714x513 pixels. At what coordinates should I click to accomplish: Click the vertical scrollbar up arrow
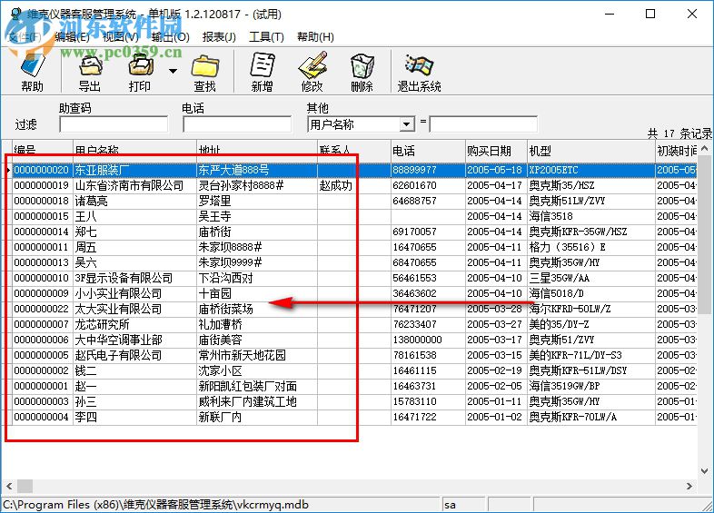704,148
